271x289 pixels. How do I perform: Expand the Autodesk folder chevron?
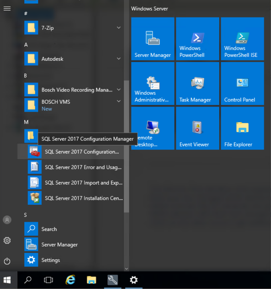click(x=119, y=59)
